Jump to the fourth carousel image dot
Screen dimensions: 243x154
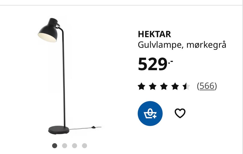click(x=85, y=146)
